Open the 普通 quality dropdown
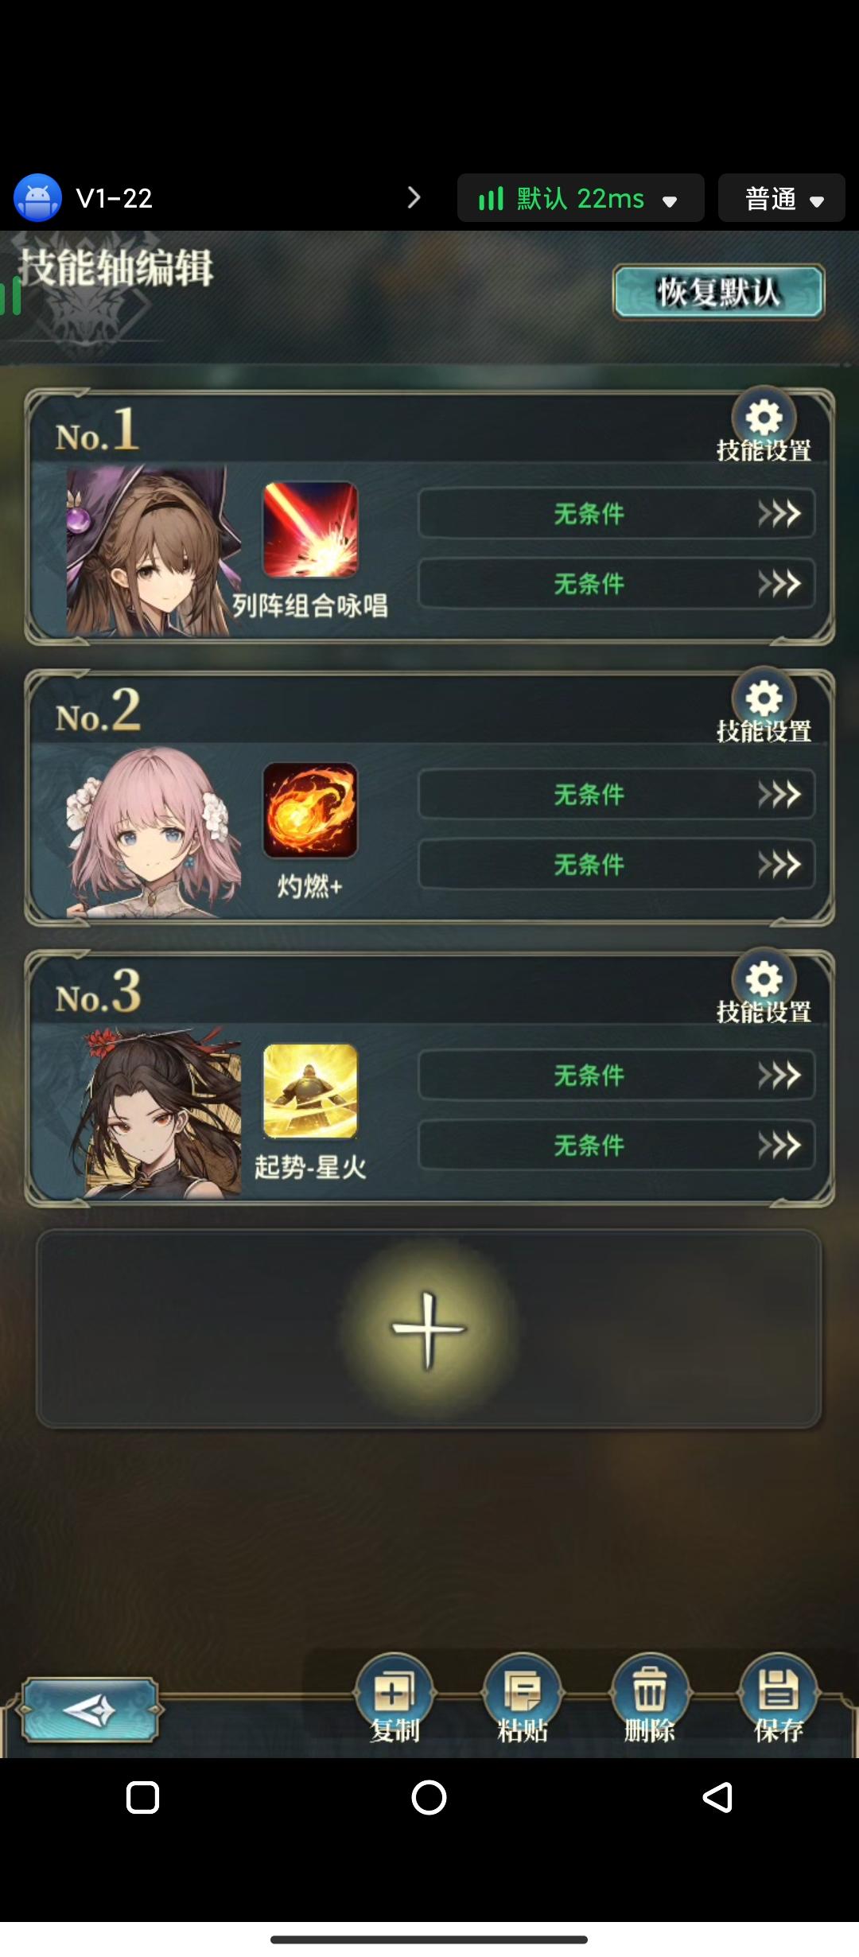This screenshot has width=859, height=1957. [x=782, y=198]
